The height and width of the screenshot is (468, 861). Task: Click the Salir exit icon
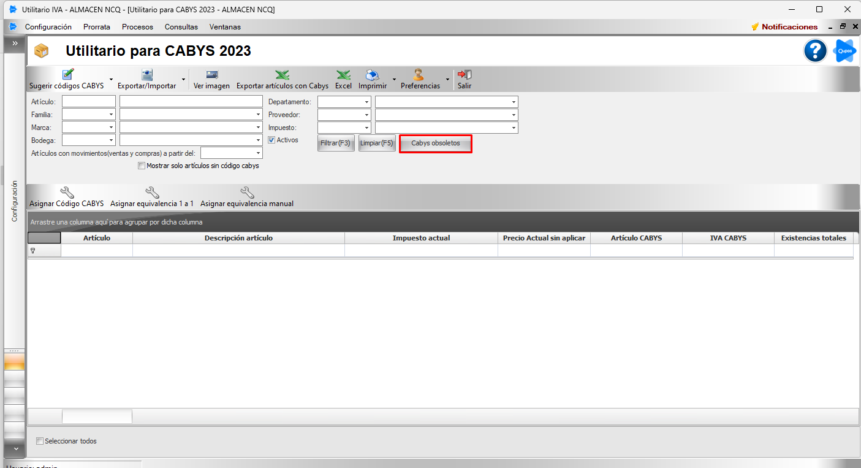[465, 75]
